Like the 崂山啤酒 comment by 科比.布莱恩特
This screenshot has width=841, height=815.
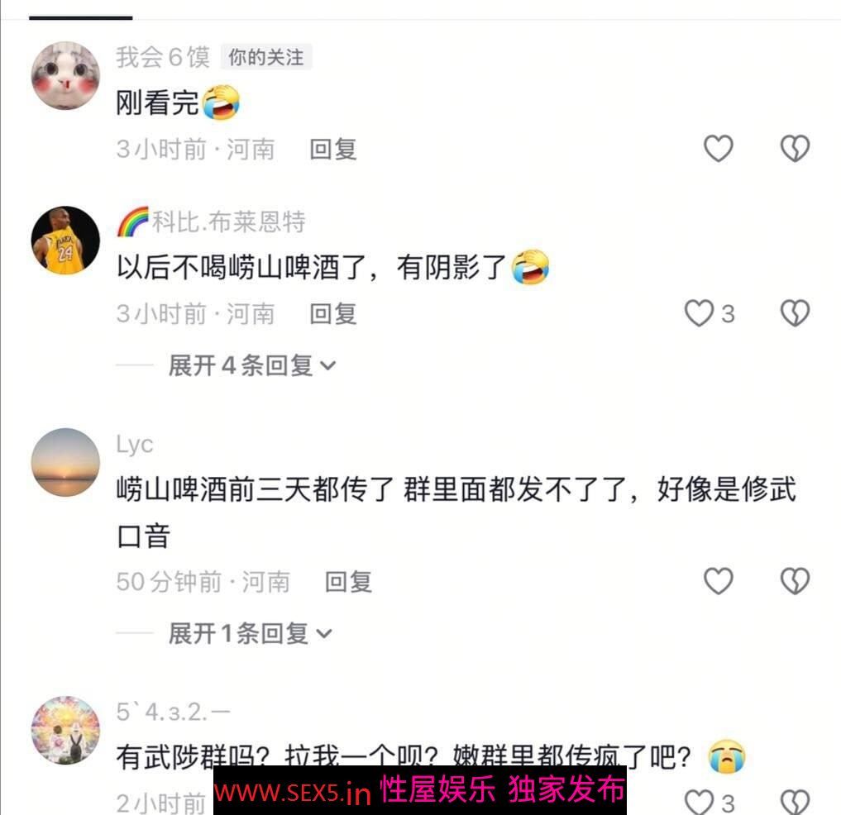tap(700, 313)
